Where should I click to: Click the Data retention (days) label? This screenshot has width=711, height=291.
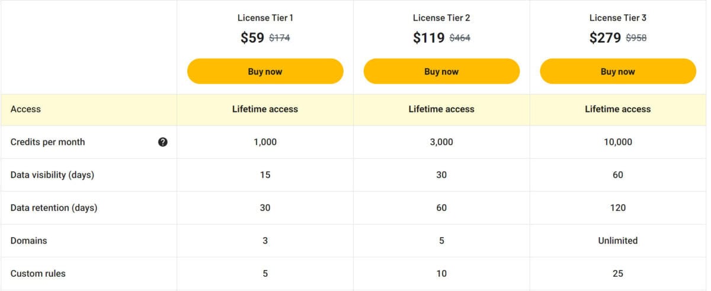tap(54, 208)
